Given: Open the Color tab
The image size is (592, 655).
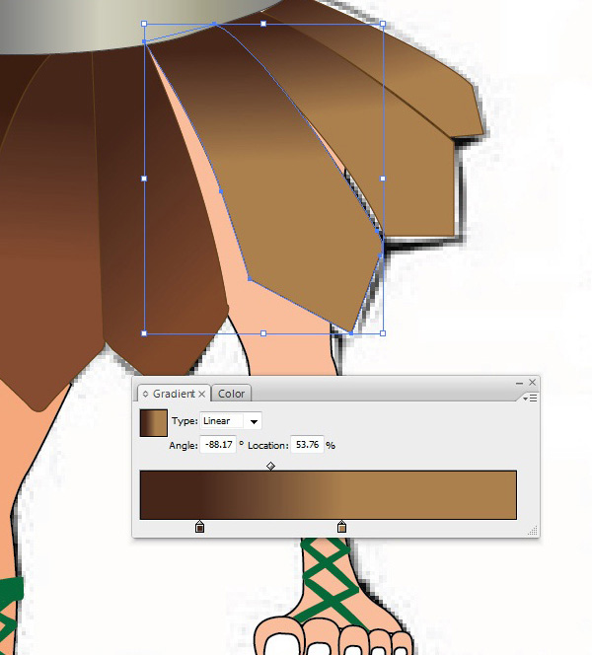Looking at the screenshot, I should [231, 394].
